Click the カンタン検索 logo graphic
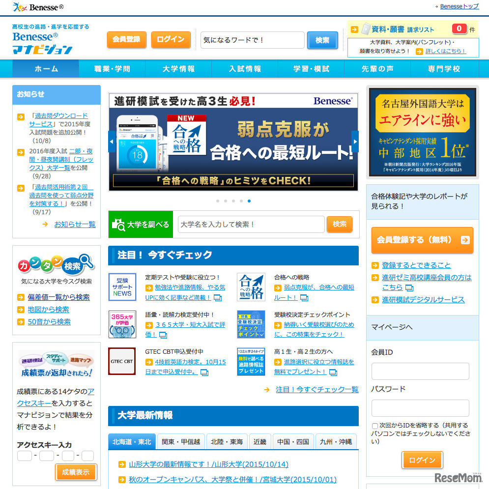Viewport: 489px width, 489px height. tap(56, 264)
